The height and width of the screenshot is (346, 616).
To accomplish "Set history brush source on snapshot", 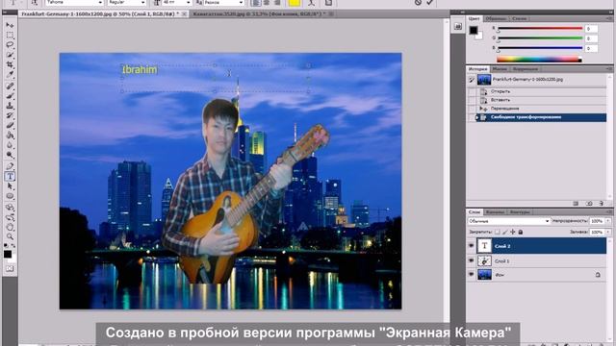I will tap(471, 80).
